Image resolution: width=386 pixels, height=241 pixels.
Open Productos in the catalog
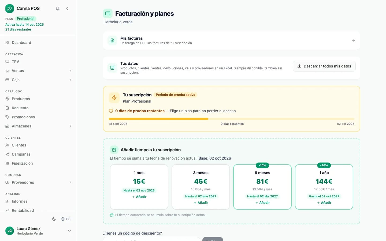38,99
